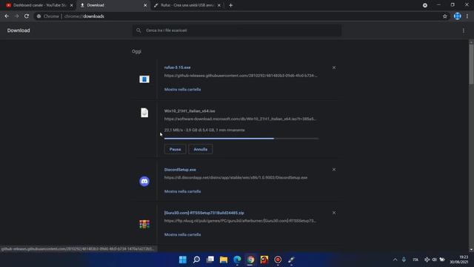Click the rufus file icon
The height and width of the screenshot is (267, 474).
[144, 79]
